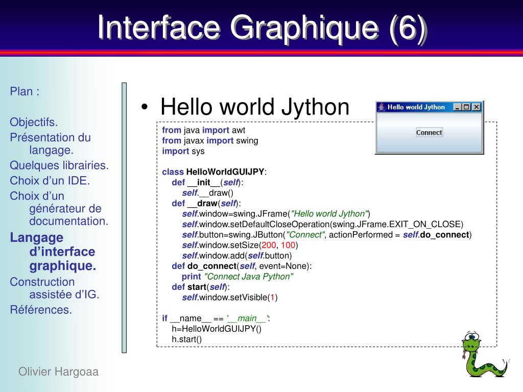This screenshot has width=523, height=392.
Task: Click the swing.JButton creation code line
Action: click(327, 235)
